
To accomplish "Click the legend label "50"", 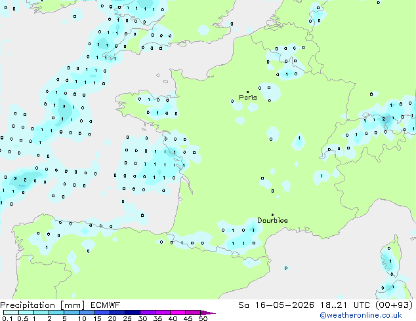I will tap(203, 318).
